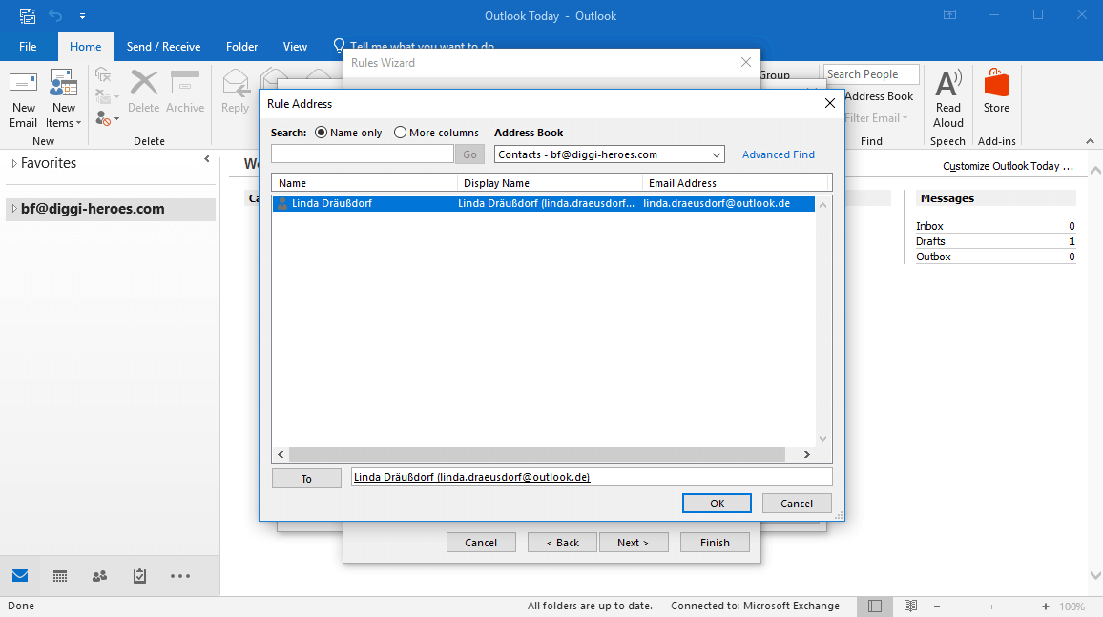Click the Undo quick access icon
The height and width of the screenshot is (617, 1103).
click(x=55, y=15)
